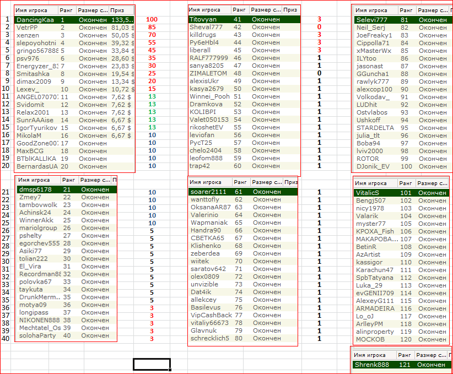Click the player name El_Vira

pos(30,267)
